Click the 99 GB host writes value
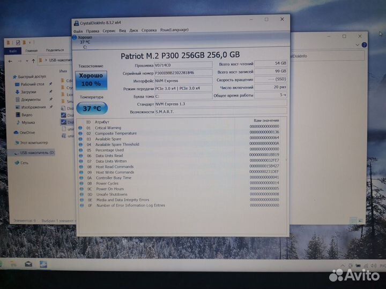The height and width of the screenshot is (289, 386). [271, 71]
